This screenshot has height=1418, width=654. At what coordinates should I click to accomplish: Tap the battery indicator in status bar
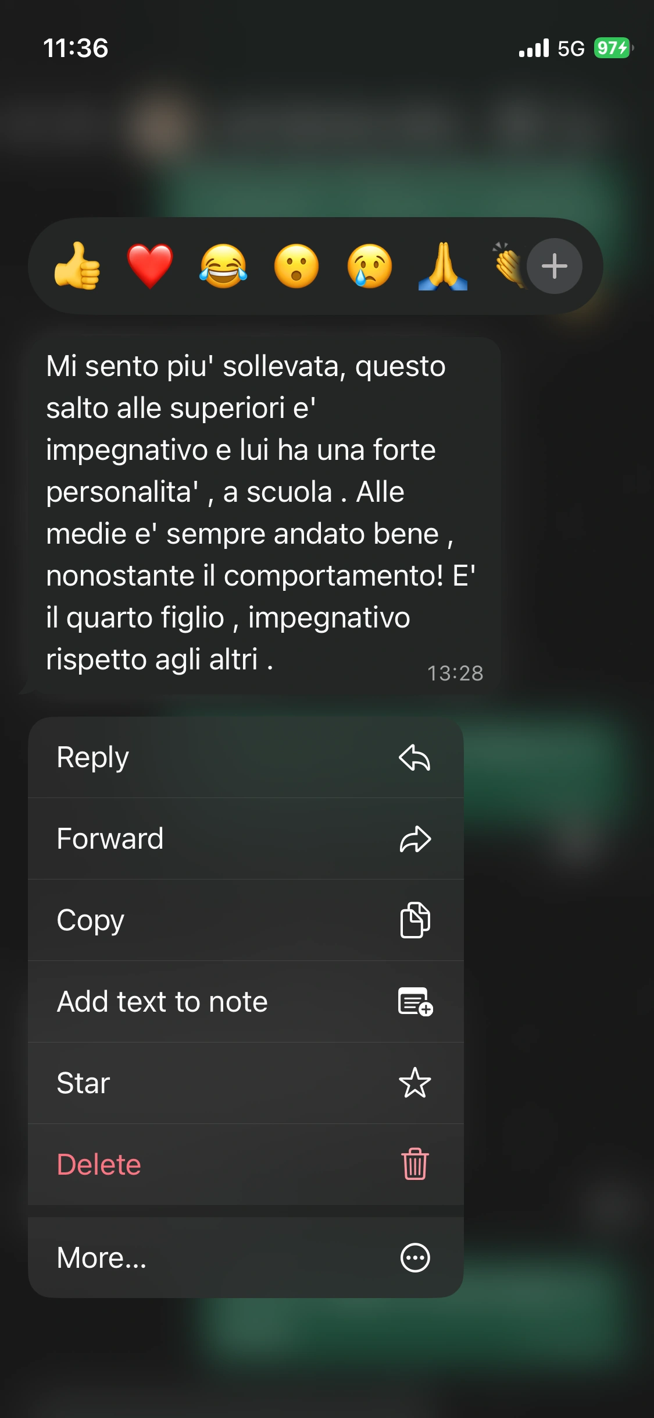[x=613, y=48]
